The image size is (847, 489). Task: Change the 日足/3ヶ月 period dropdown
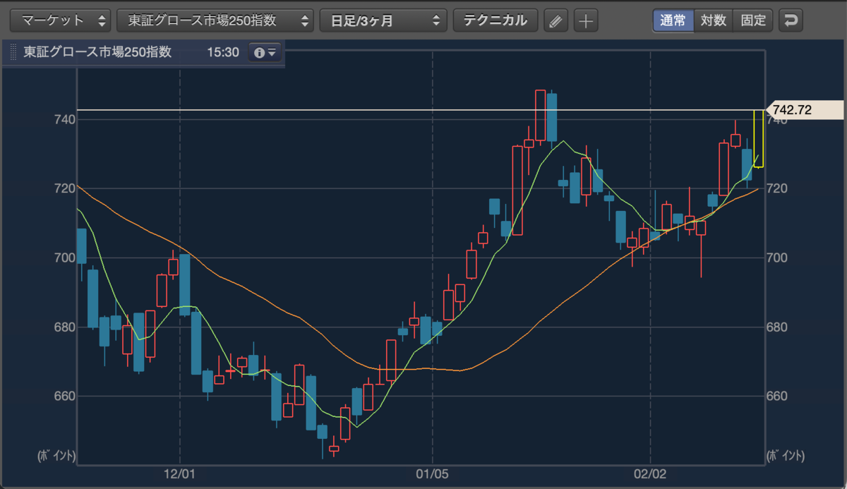pyautogui.click(x=383, y=20)
